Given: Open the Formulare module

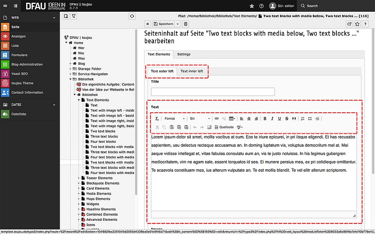Looking at the screenshot, I should pyautogui.click(x=30, y=55).
